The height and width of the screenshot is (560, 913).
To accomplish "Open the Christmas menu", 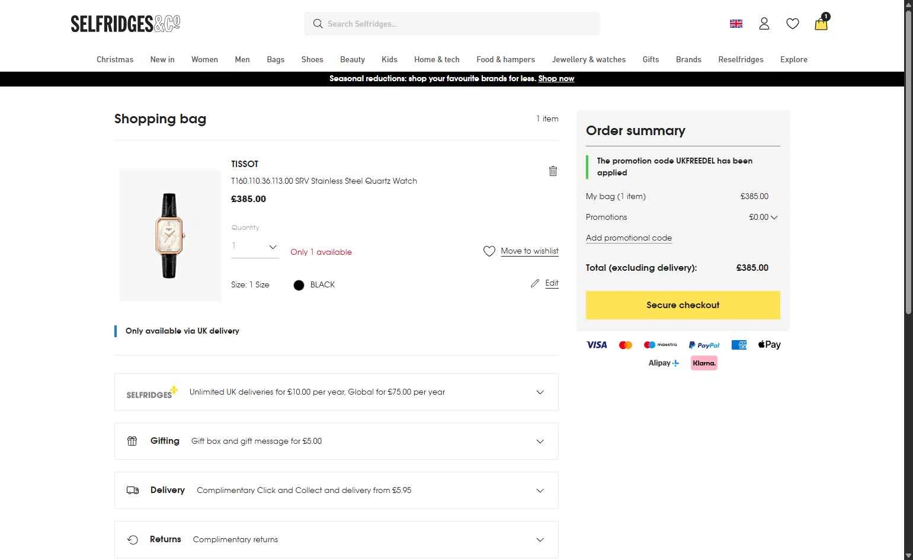I will tap(115, 59).
